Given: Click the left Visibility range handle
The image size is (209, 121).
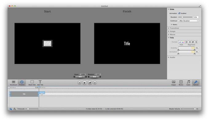Looking at the screenshot, I should [178, 50].
